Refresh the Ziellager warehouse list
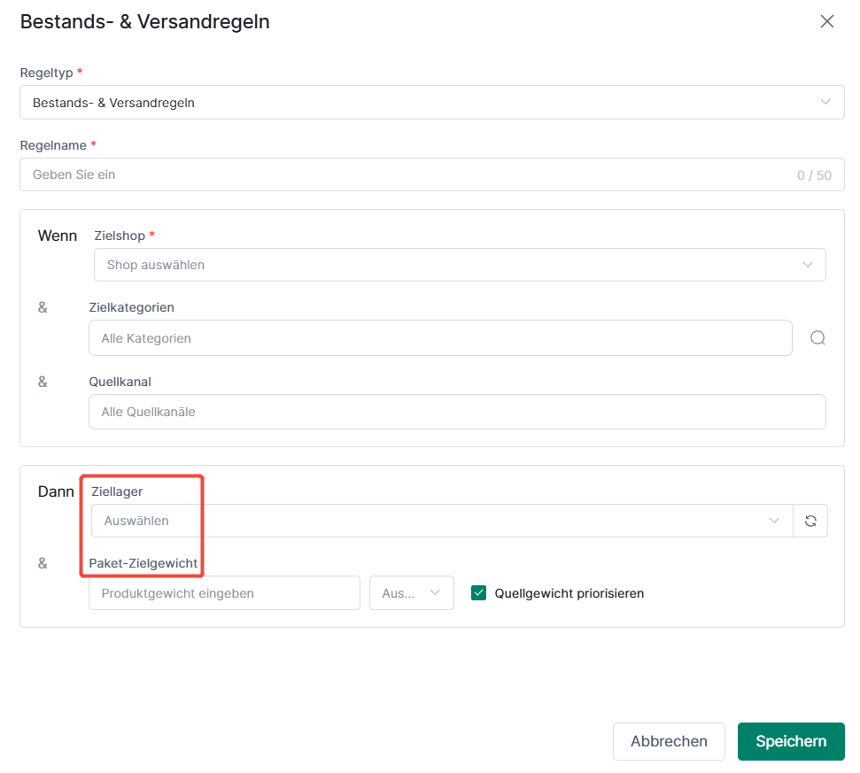860x773 pixels. click(810, 521)
